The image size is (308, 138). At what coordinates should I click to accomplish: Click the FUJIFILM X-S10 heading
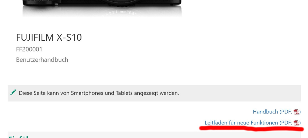(49, 37)
